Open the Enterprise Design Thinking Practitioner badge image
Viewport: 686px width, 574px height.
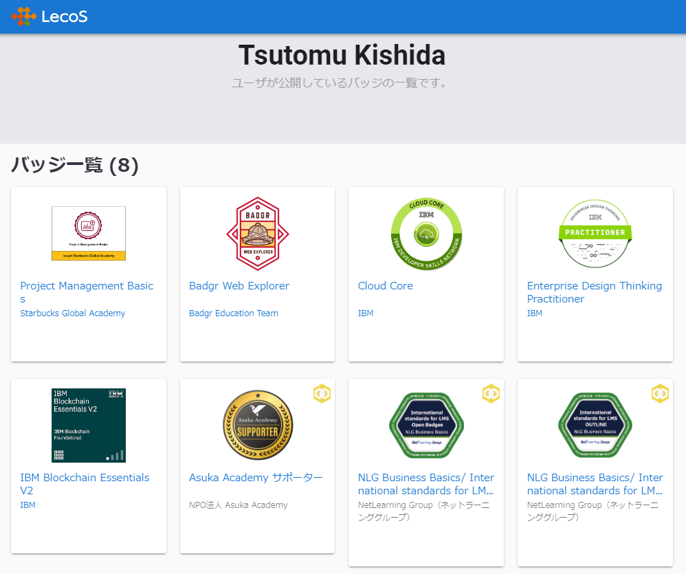(x=595, y=233)
